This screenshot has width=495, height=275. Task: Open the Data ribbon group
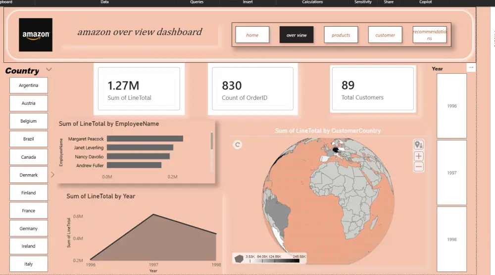pos(104,2)
